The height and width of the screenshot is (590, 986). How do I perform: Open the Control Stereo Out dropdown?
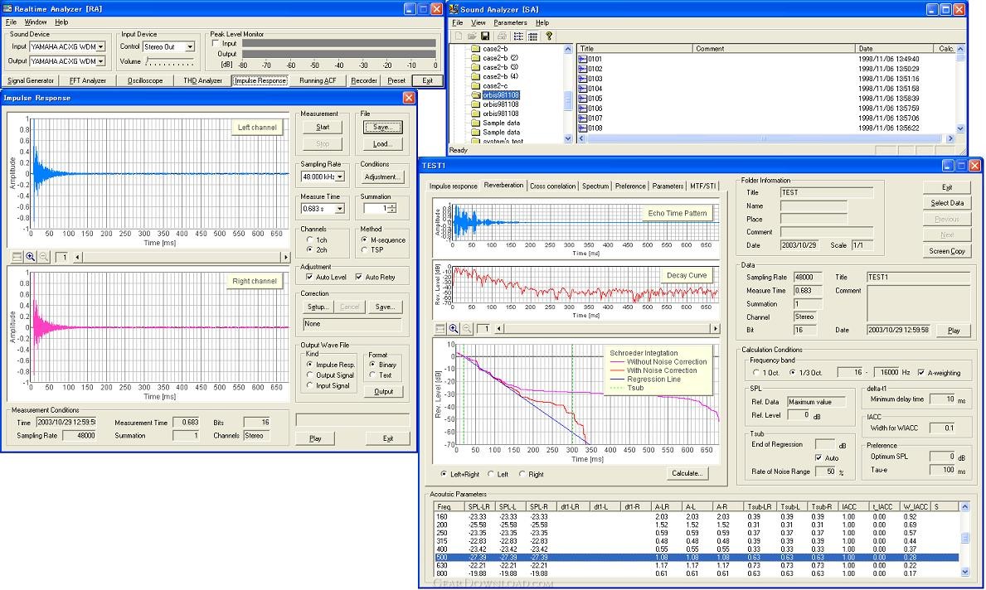[190, 46]
